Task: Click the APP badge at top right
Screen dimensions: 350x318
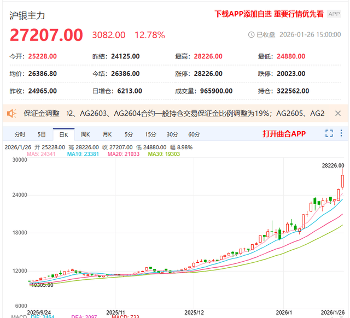Action: 334,15
